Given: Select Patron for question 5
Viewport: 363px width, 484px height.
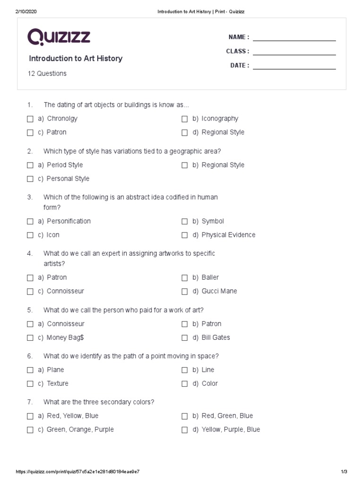Looking at the screenshot, I should pos(185,324).
